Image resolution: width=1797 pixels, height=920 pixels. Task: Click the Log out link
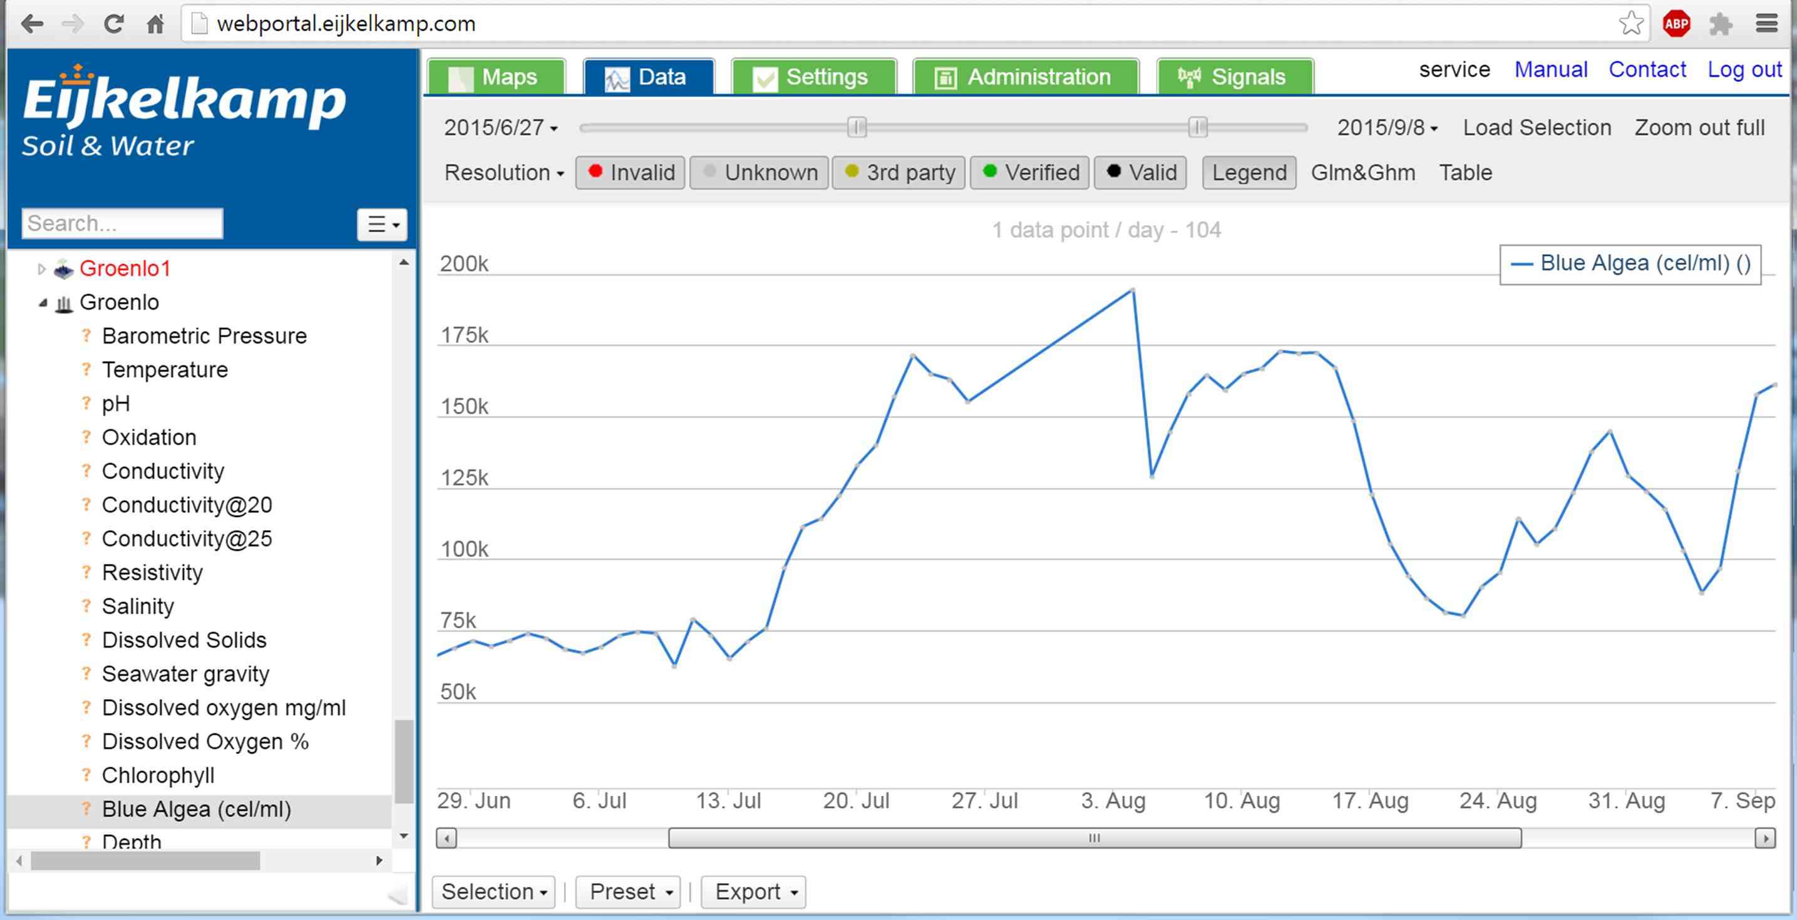(x=1744, y=69)
